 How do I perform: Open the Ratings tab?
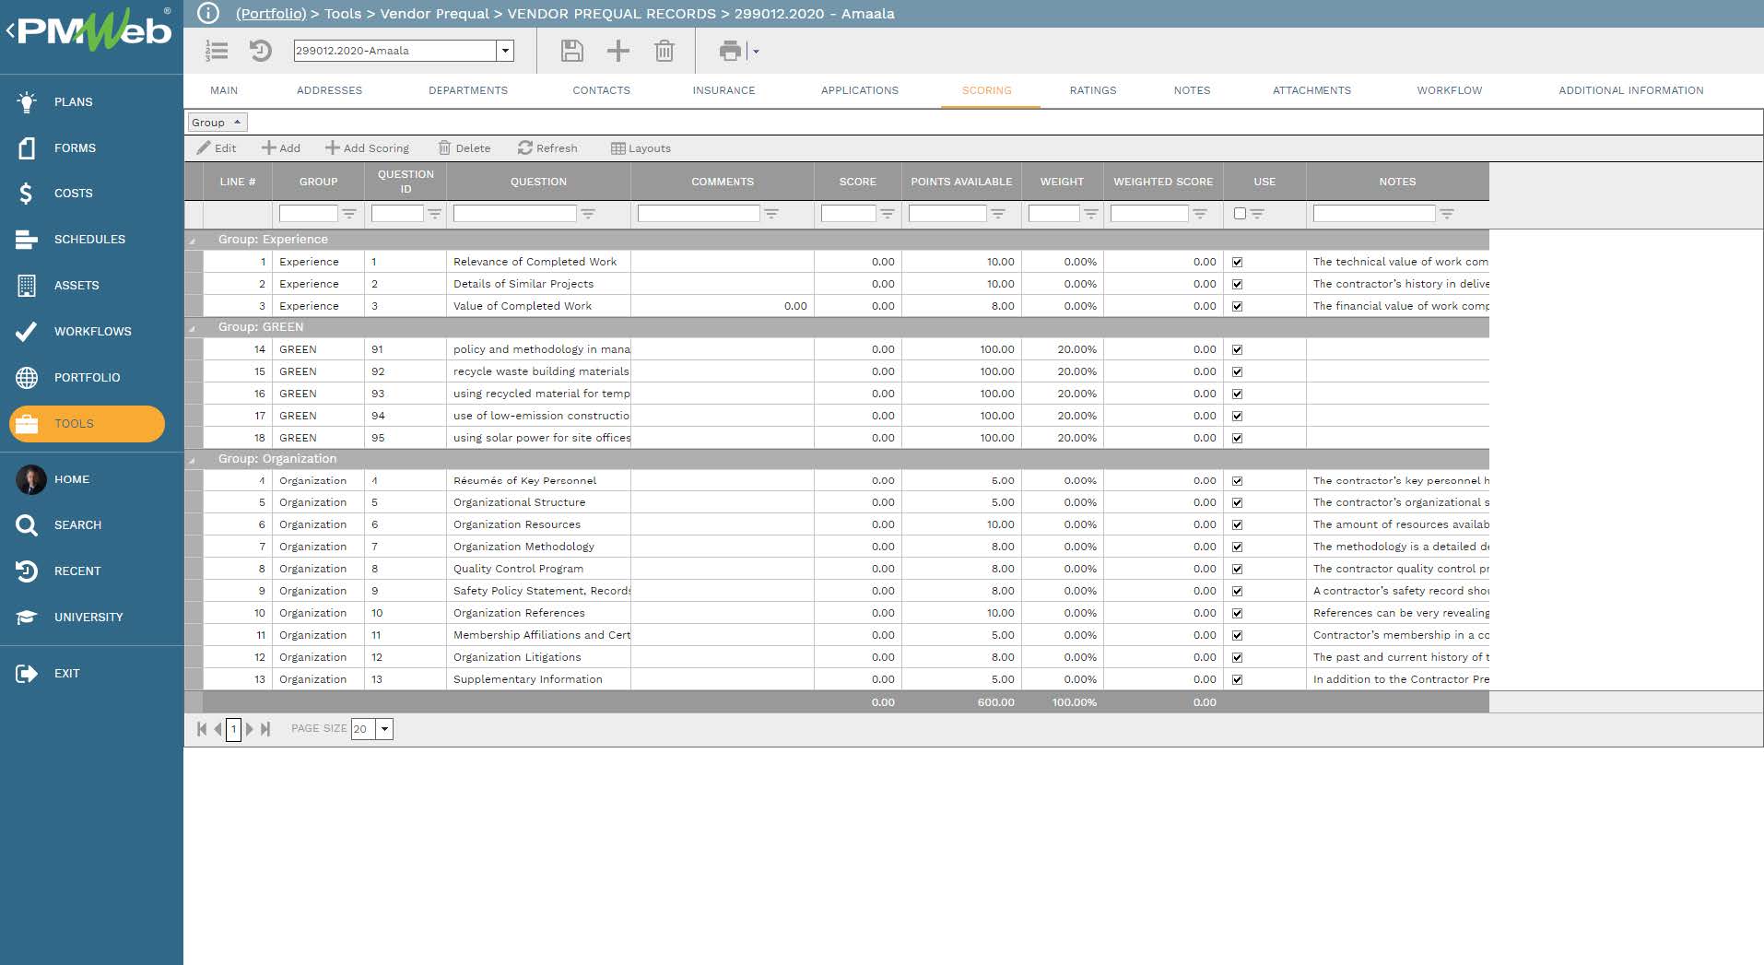pos(1093,89)
